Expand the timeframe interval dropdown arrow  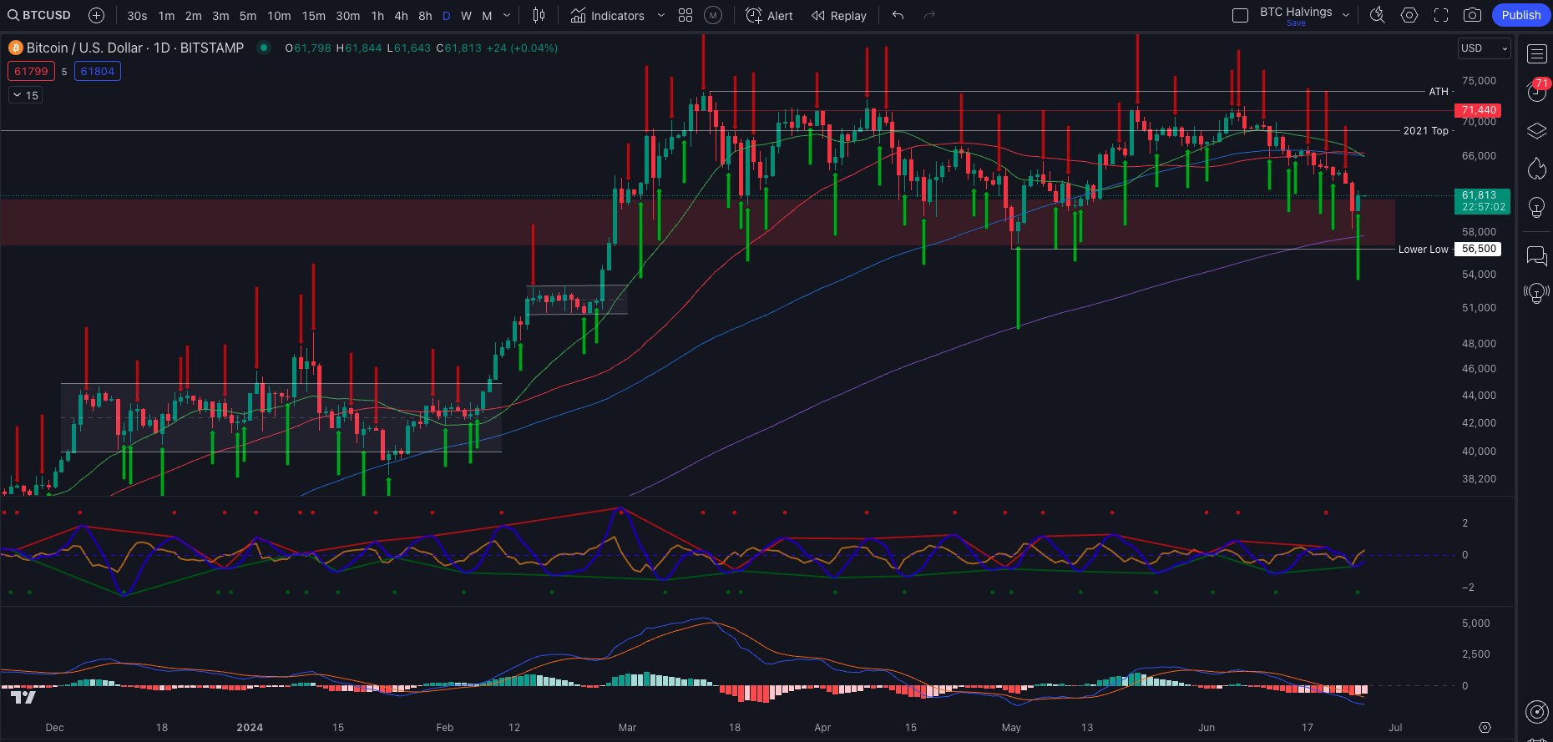pyautogui.click(x=507, y=15)
